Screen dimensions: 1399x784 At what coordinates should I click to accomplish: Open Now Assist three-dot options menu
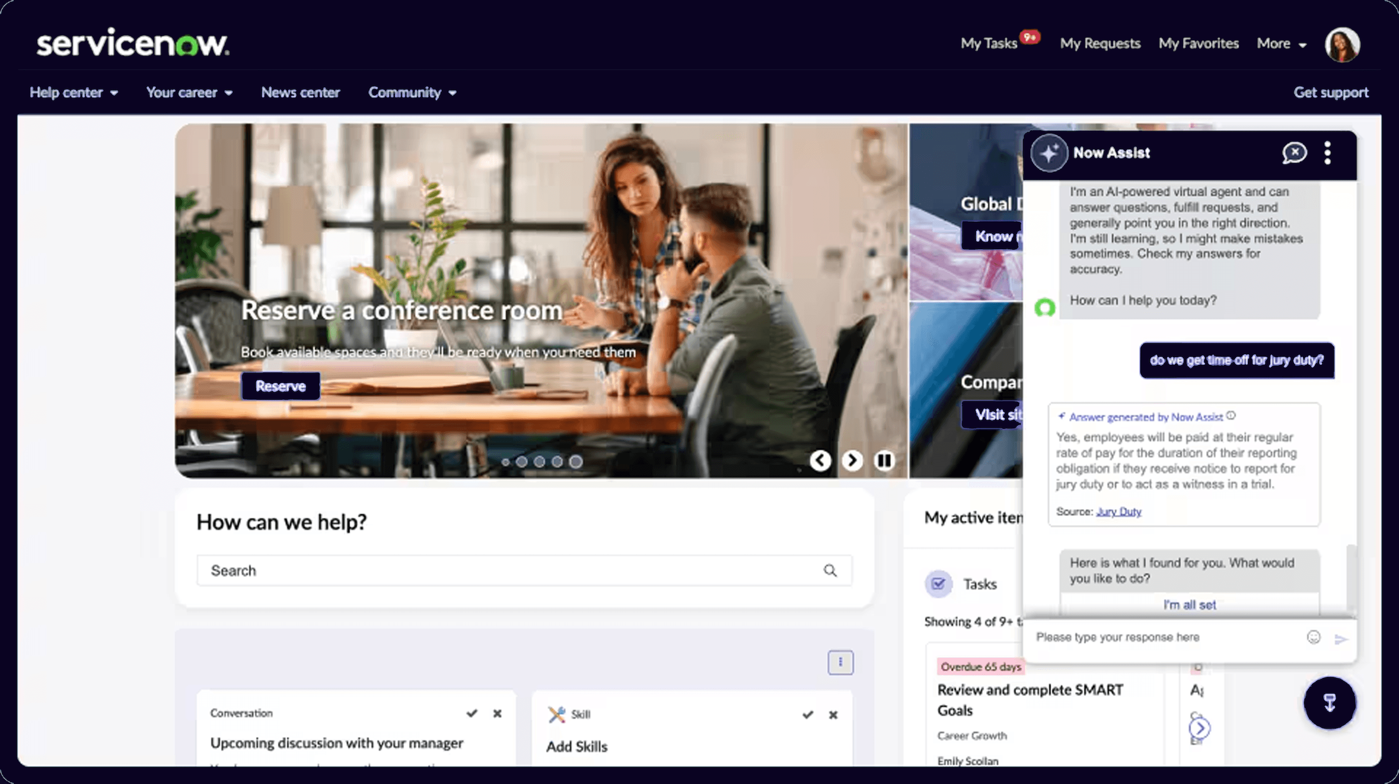pyautogui.click(x=1327, y=153)
